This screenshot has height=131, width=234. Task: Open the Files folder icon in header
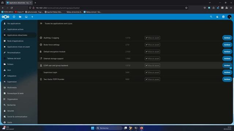(x=20, y=17)
